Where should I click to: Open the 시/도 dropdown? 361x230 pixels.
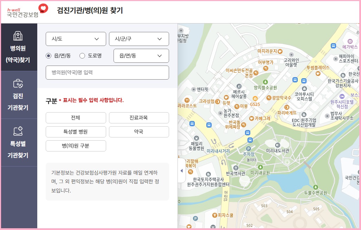[76, 39]
